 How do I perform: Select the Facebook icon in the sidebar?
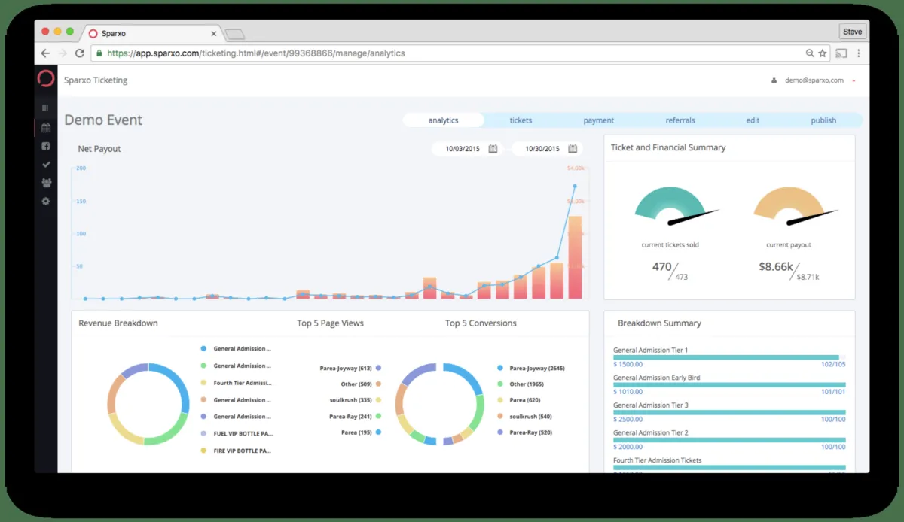[46, 146]
